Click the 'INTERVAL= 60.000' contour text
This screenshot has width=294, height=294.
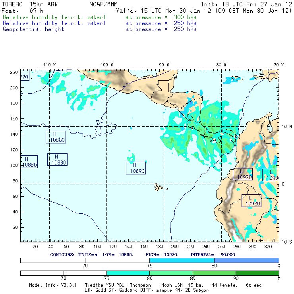(x=213, y=255)
